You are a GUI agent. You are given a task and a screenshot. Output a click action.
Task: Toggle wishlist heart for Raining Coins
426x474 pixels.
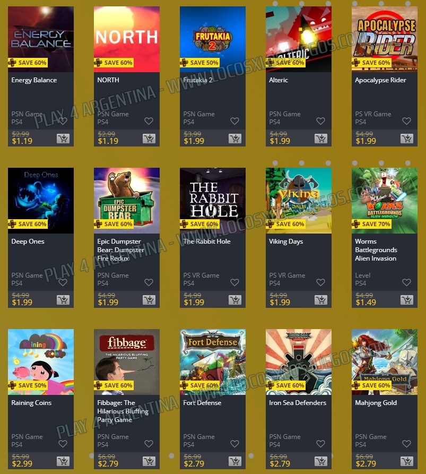coord(63,444)
